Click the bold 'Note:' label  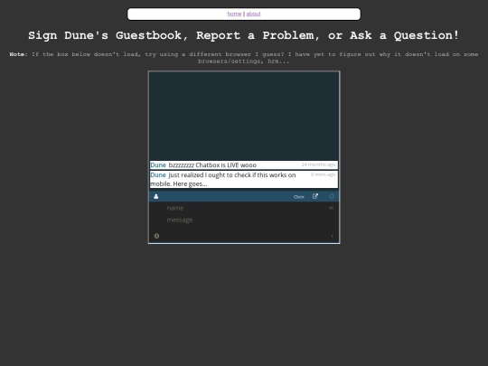coord(19,54)
